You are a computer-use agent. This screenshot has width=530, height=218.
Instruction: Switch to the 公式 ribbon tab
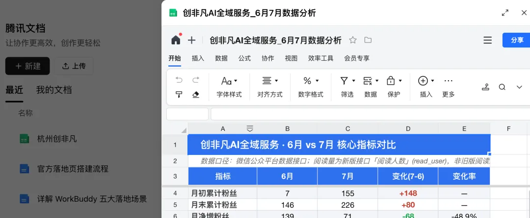tap(245, 58)
